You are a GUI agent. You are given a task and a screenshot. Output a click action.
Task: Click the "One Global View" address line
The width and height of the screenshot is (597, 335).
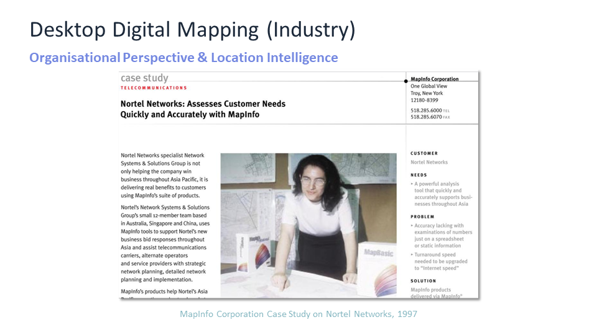pyautogui.click(x=428, y=86)
